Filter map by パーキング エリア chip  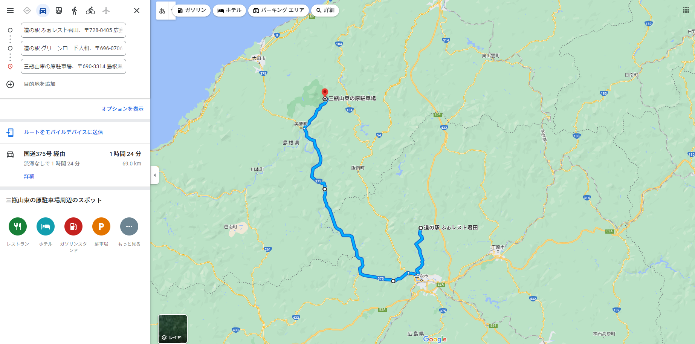[278, 10]
